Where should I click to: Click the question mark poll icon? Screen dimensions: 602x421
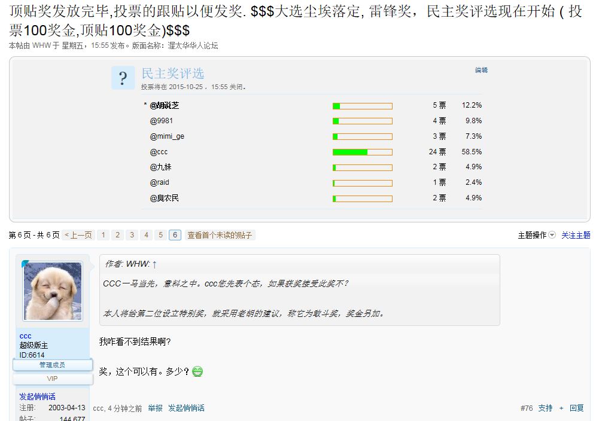[x=123, y=78]
